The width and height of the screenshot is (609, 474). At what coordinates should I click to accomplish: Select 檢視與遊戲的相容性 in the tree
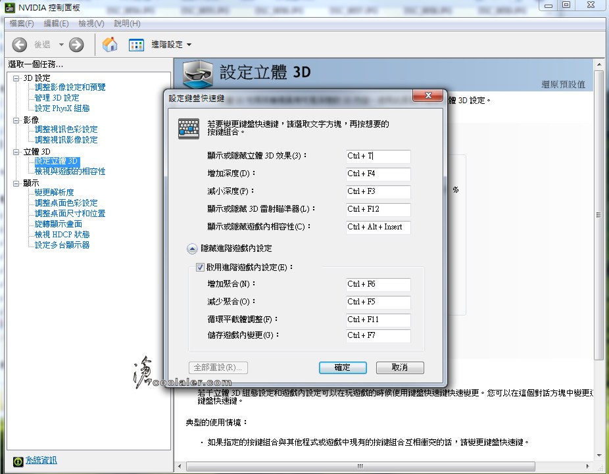(x=70, y=172)
